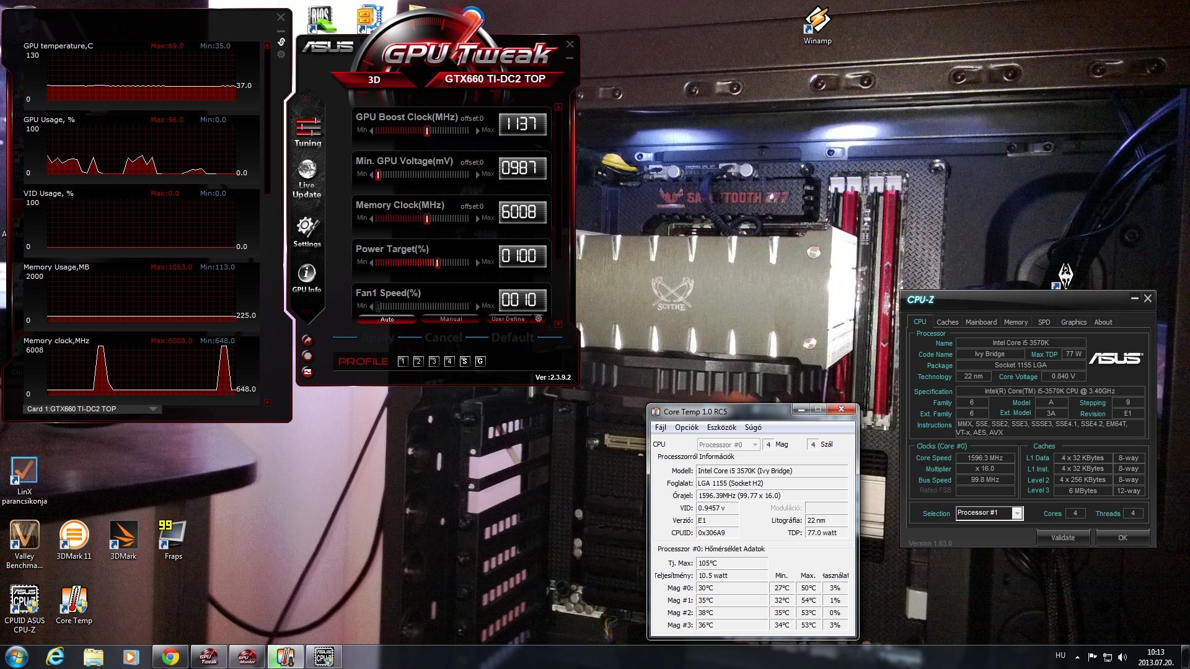Click OK button in CPU-Z
Screen dimensions: 1190x669
coord(1122,538)
